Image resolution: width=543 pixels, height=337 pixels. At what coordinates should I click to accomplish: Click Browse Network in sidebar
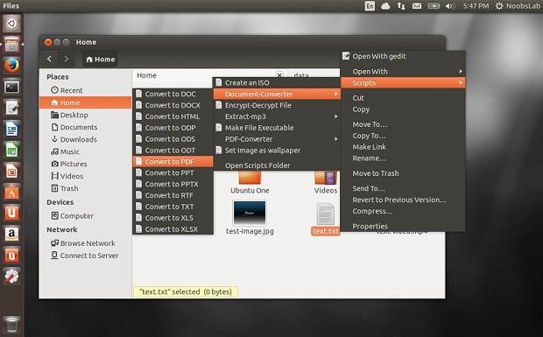tap(85, 243)
